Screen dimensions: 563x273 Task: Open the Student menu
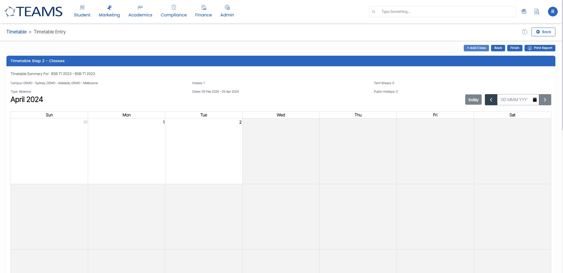[x=82, y=11]
